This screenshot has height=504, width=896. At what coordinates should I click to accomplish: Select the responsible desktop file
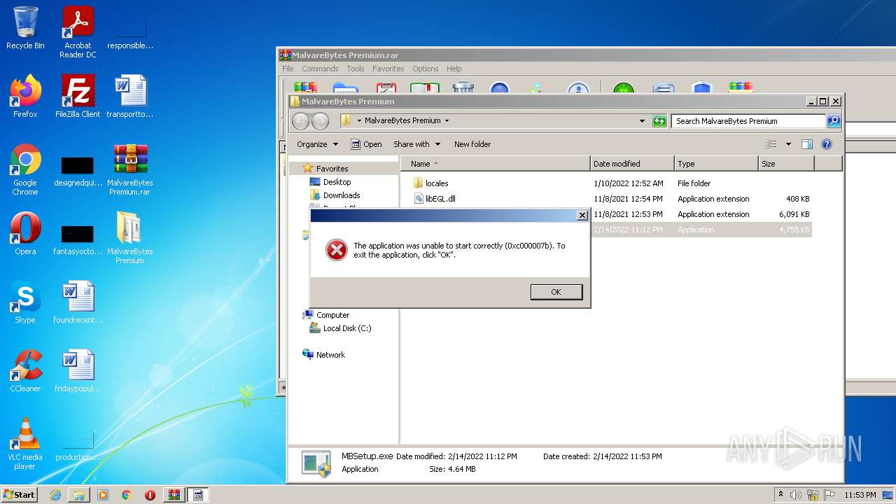tap(130, 35)
